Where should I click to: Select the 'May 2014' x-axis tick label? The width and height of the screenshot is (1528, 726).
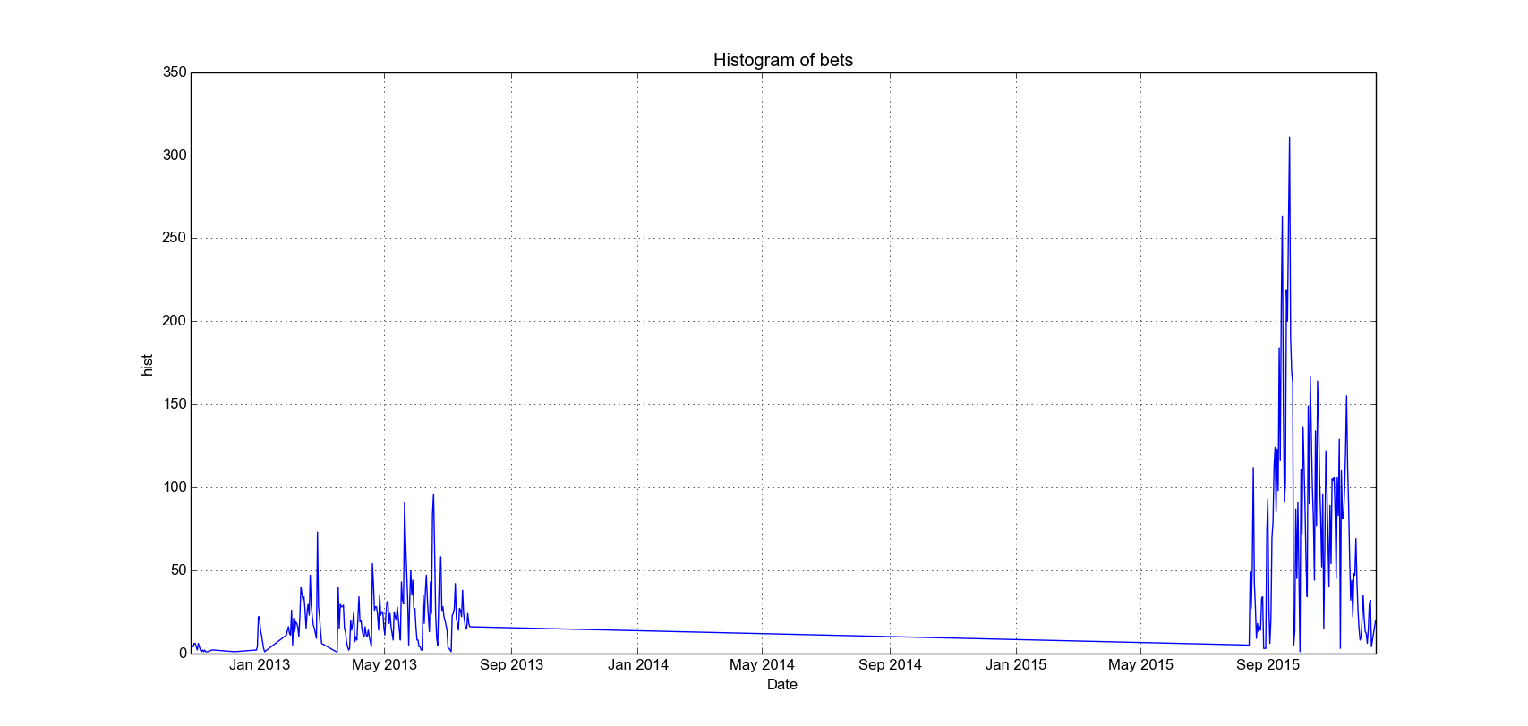(x=762, y=664)
